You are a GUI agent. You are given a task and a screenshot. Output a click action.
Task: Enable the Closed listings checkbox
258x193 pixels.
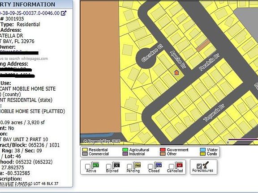tap(150, 167)
